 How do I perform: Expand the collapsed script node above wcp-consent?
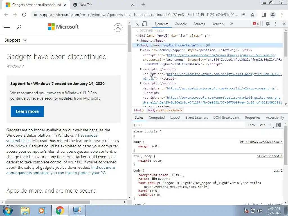coord(141,83)
